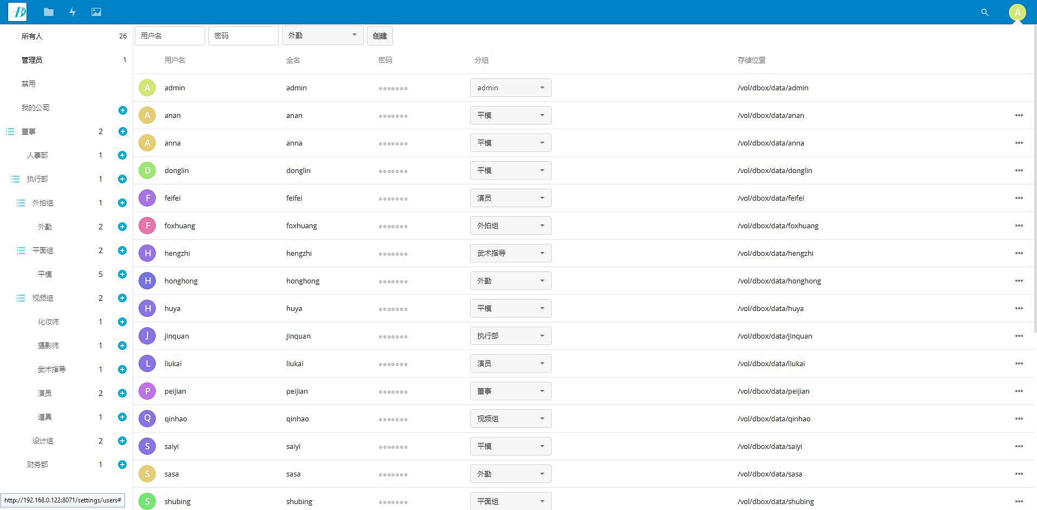Viewport: 1037px width, 510px height.
Task: Click plus icon next to 道具
Action: pyautogui.click(x=122, y=417)
